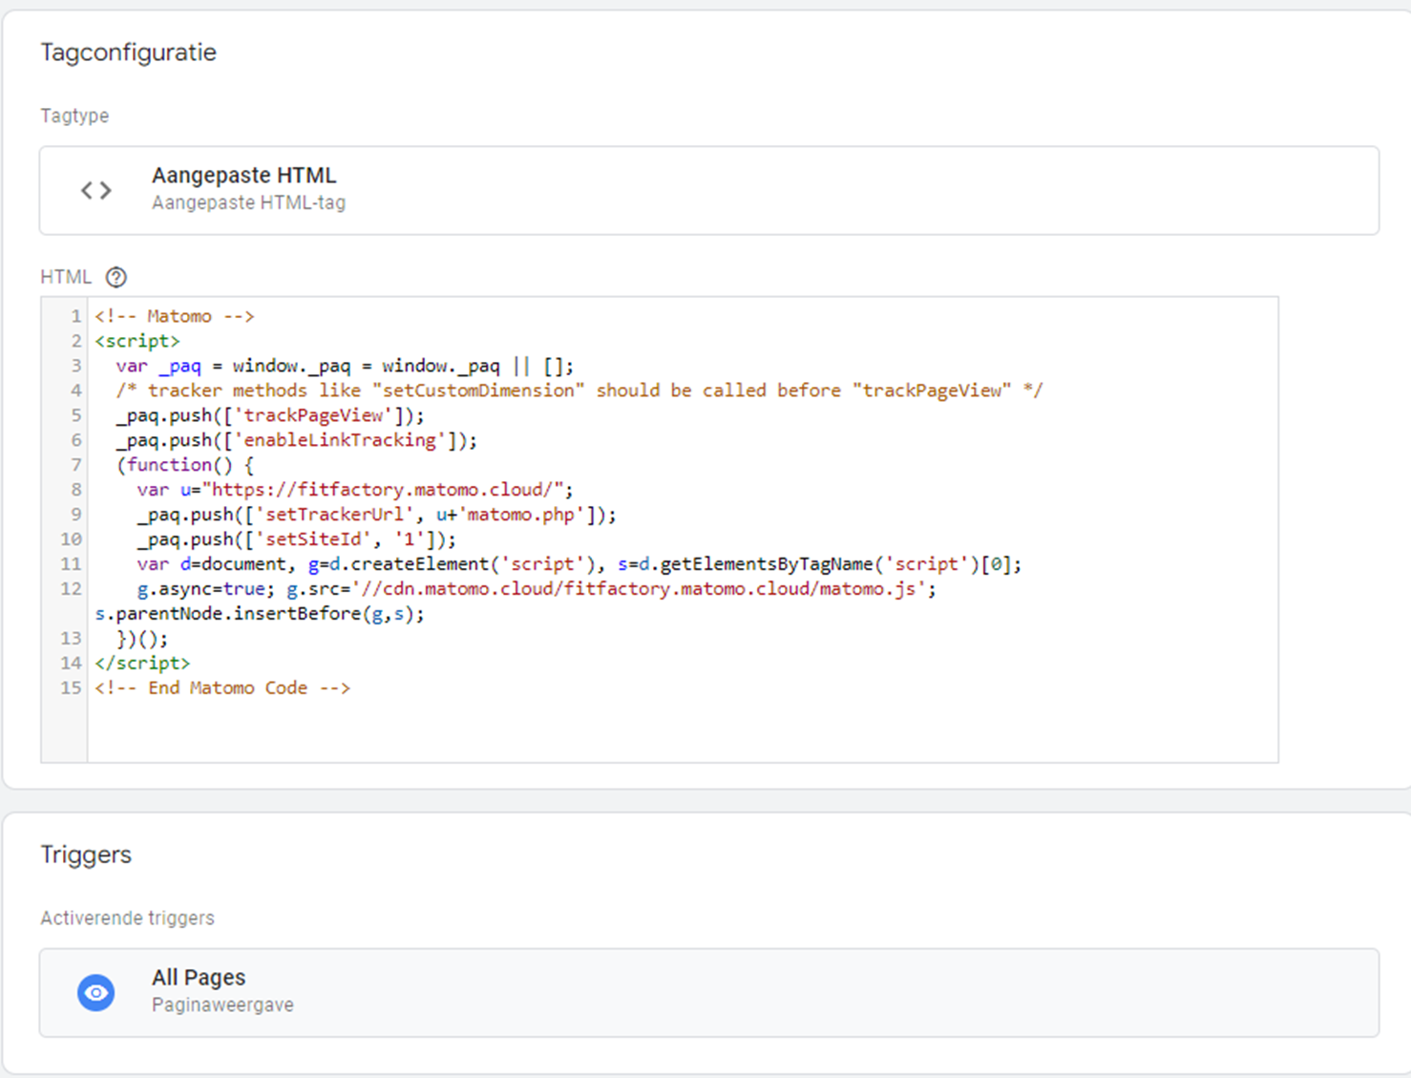Click the Aangepaste HTML-tag subtitle text
This screenshot has height=1078, width=1411.
pos(248,202)
